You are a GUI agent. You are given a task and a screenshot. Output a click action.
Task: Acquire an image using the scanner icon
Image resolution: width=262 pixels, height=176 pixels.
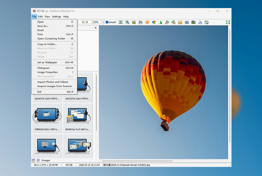point(200,22)
